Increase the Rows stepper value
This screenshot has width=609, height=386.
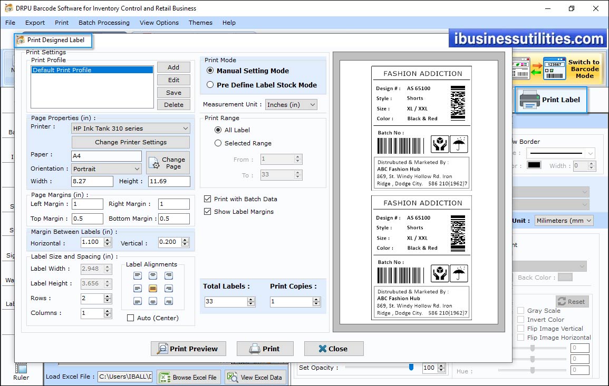point(108,296)
